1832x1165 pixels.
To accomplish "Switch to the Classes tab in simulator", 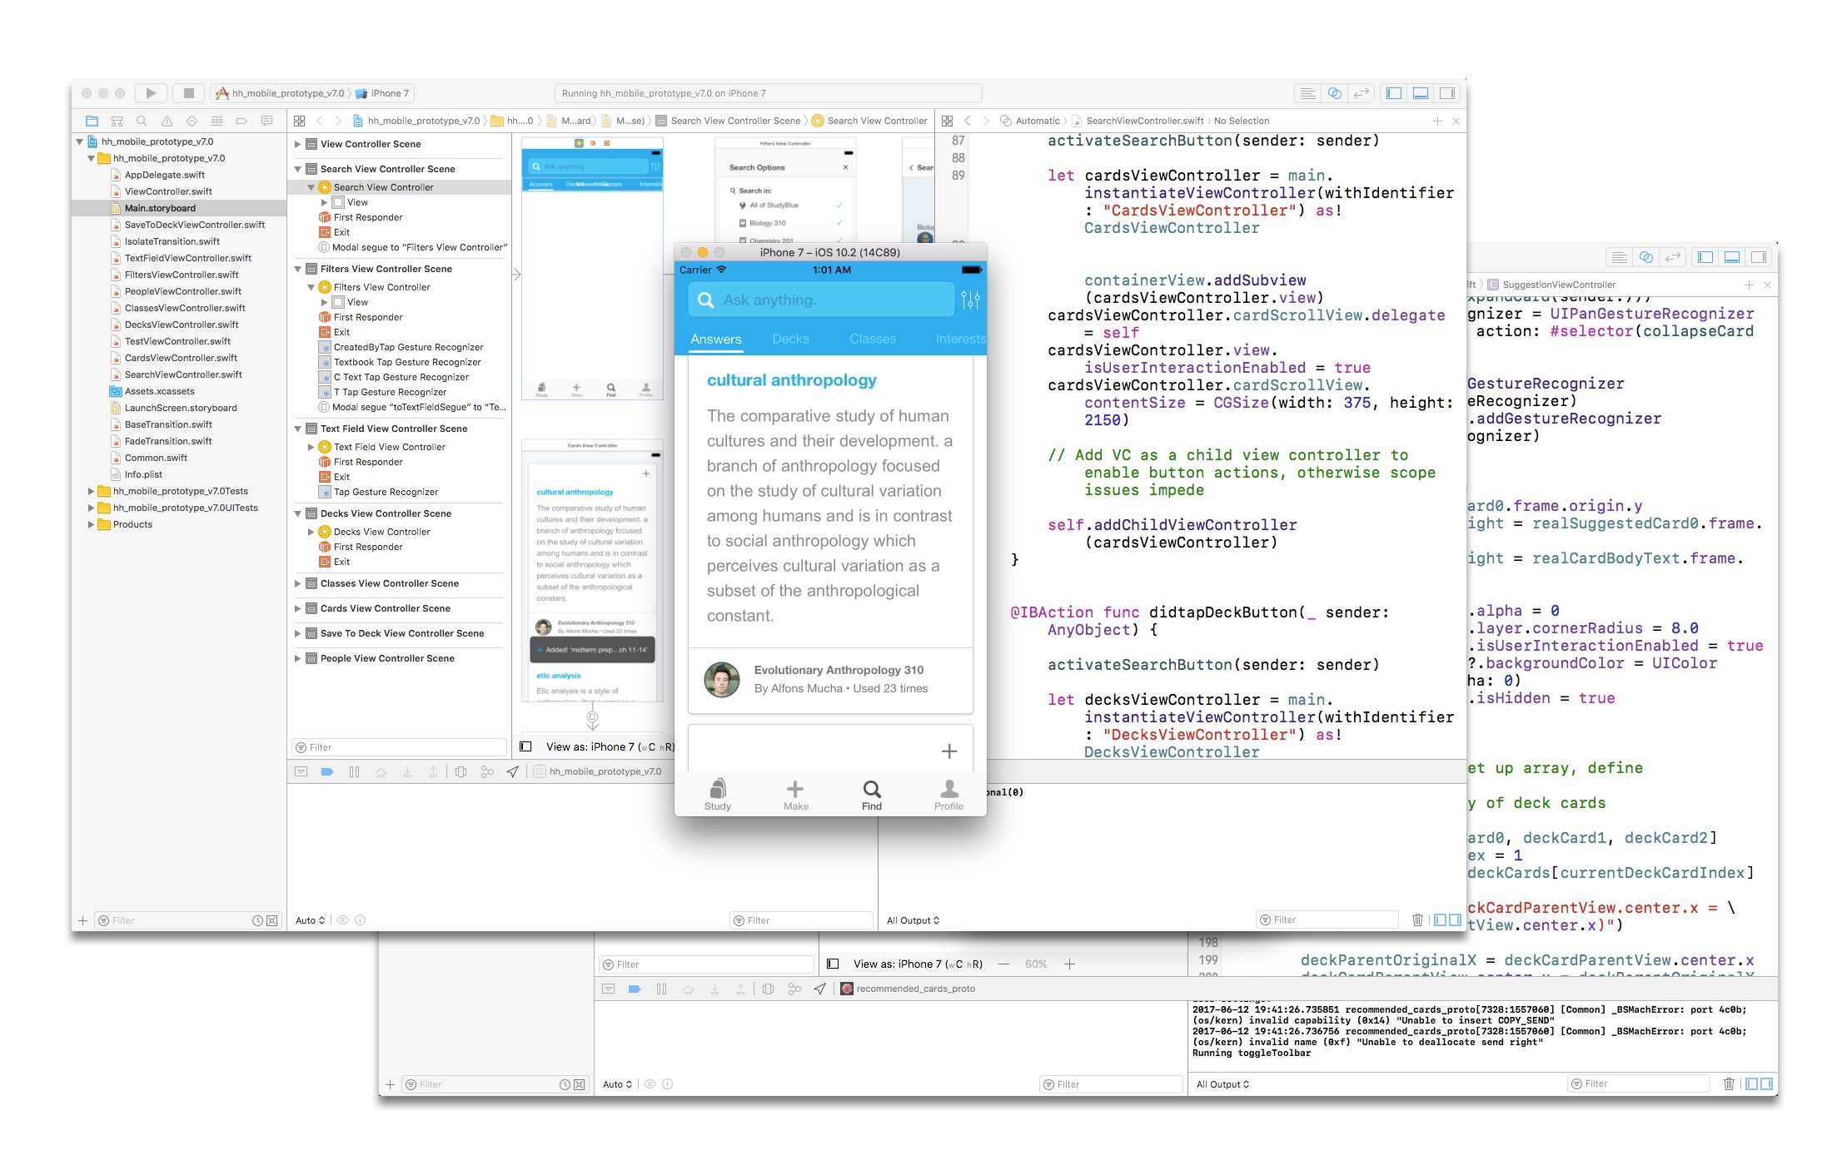I will 873,339.
